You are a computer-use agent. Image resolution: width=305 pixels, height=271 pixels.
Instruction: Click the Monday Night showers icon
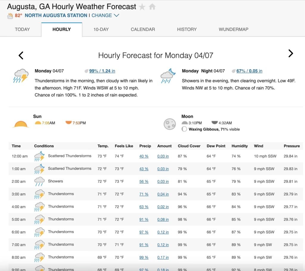point(167,76)
